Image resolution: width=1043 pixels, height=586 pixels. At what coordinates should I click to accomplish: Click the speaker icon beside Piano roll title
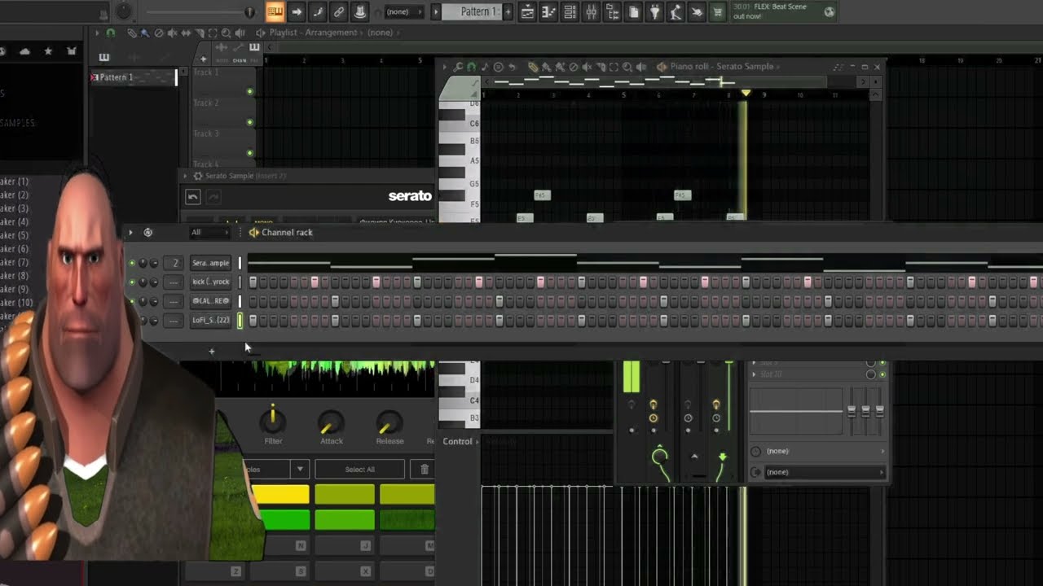click(662, 67)
